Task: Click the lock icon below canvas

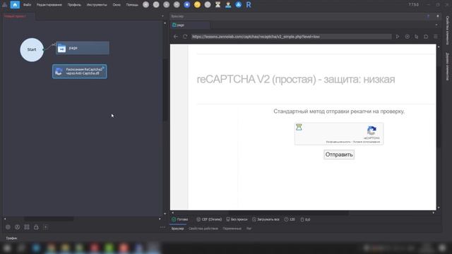Action: [36, 227]
